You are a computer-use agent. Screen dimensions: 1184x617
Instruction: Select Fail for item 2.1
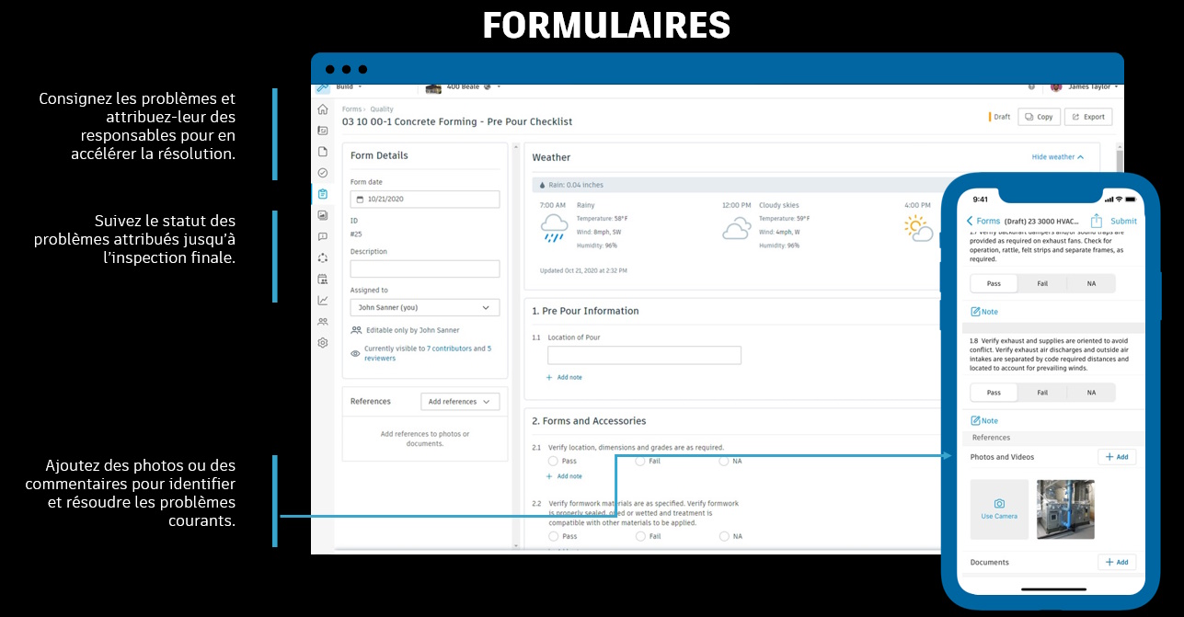[x=639, y=461]
